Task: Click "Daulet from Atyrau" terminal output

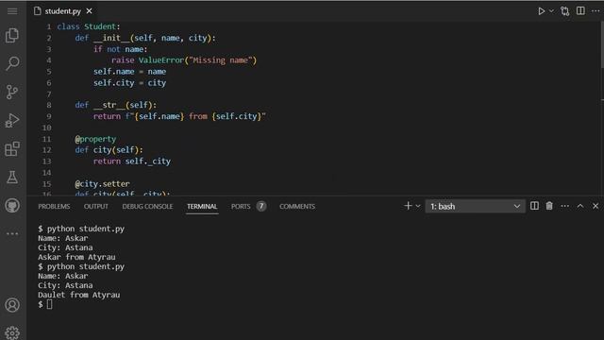Action: click(79, 295)
